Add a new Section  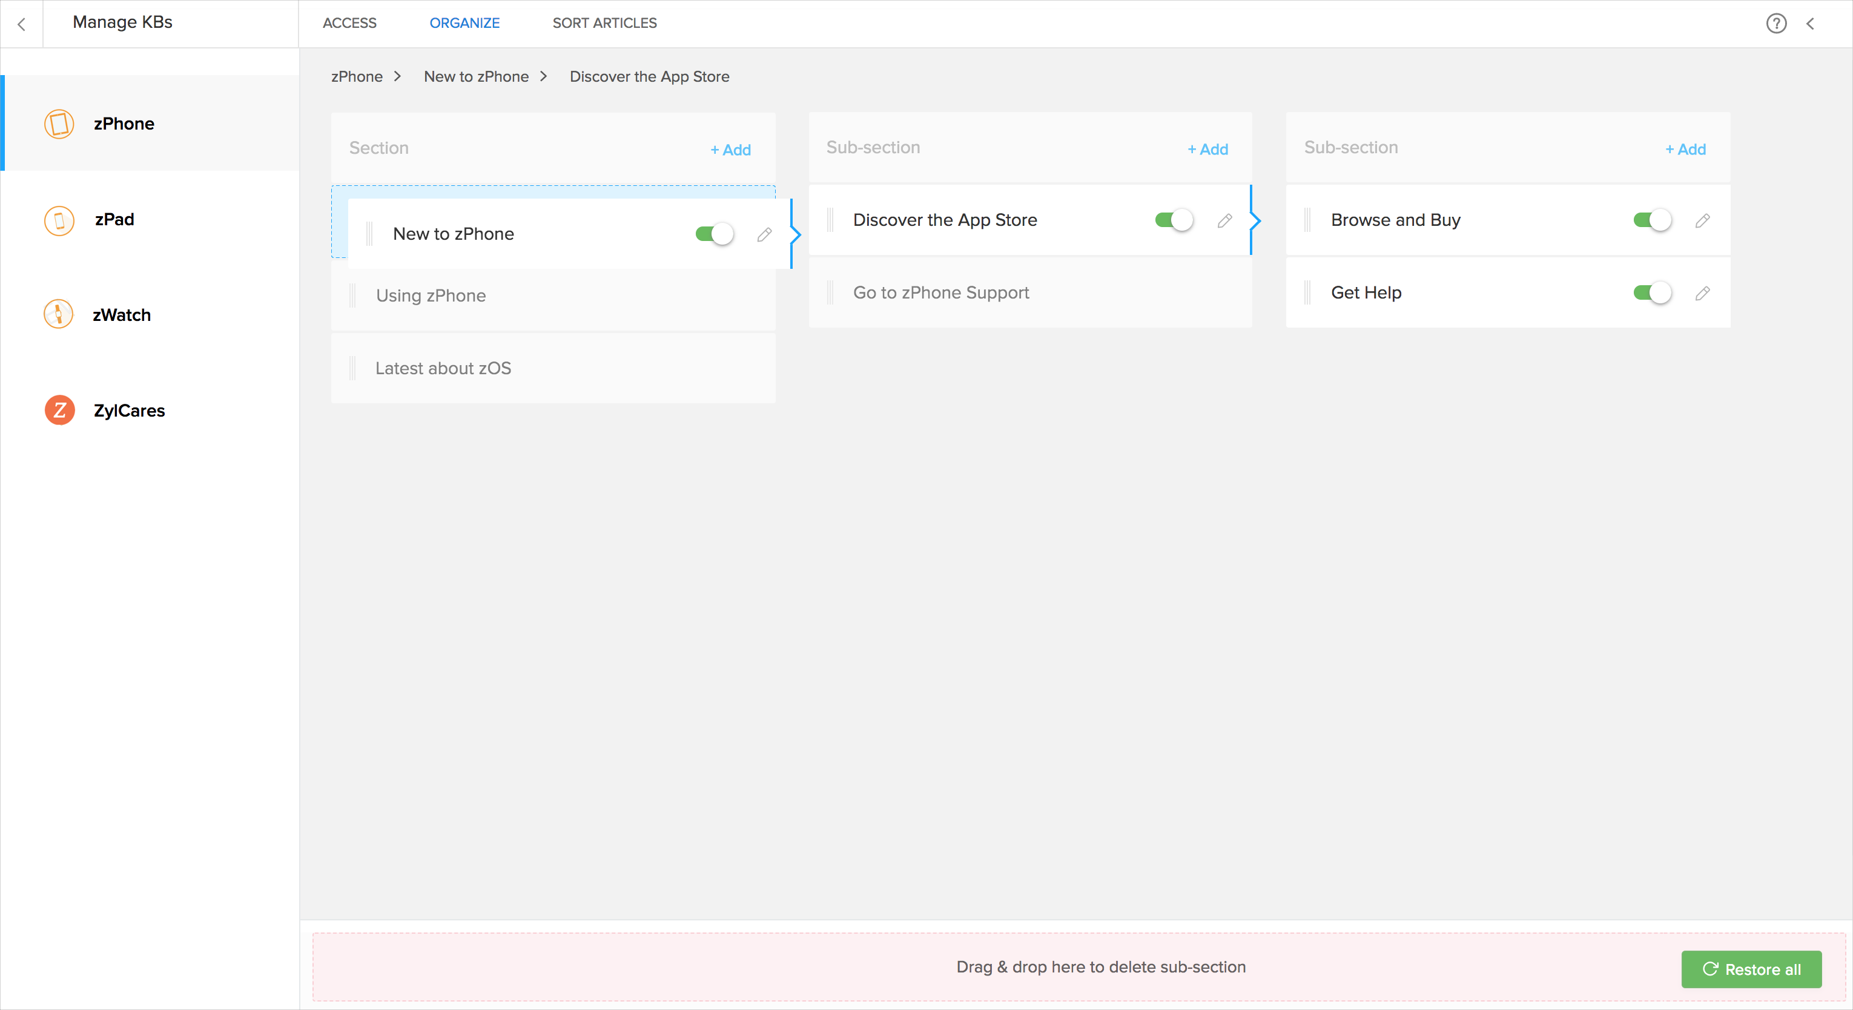point(731,150)
